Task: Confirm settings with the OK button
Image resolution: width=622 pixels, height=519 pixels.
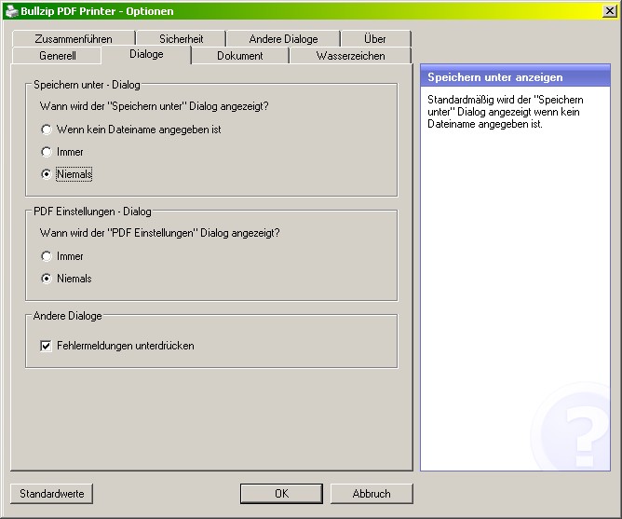Action: (x=281, y=494)
